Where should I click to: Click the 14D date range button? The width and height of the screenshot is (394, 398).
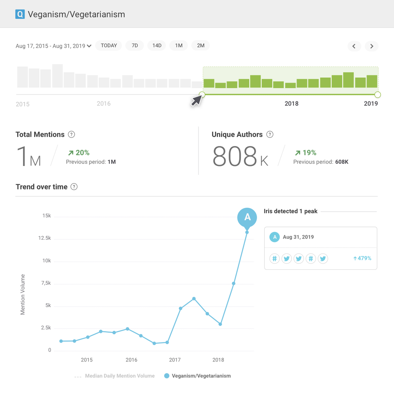click(x=157, y=45)
